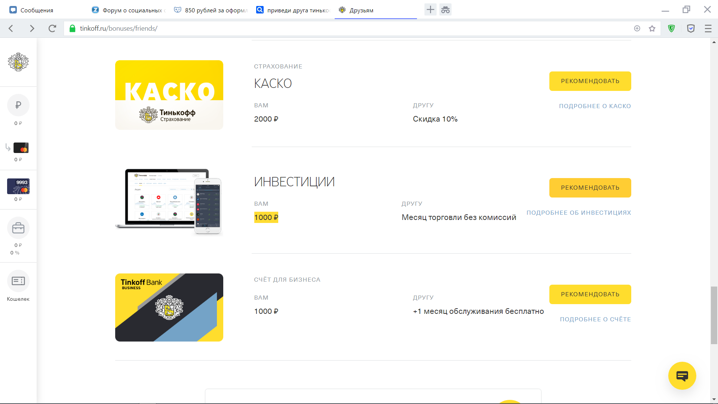
Task: Open the Tinkoff logo home icon
Action: tap(18, 62)
